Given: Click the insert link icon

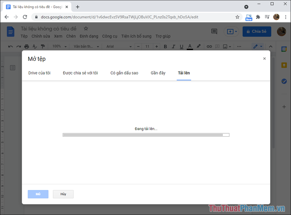Looking at the screenshot, I should tap(209, 47).
